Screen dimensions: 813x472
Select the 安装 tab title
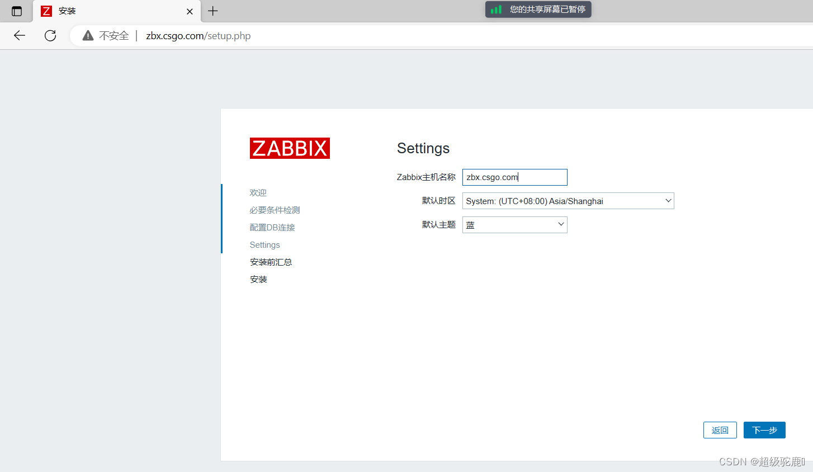[67, 11]
